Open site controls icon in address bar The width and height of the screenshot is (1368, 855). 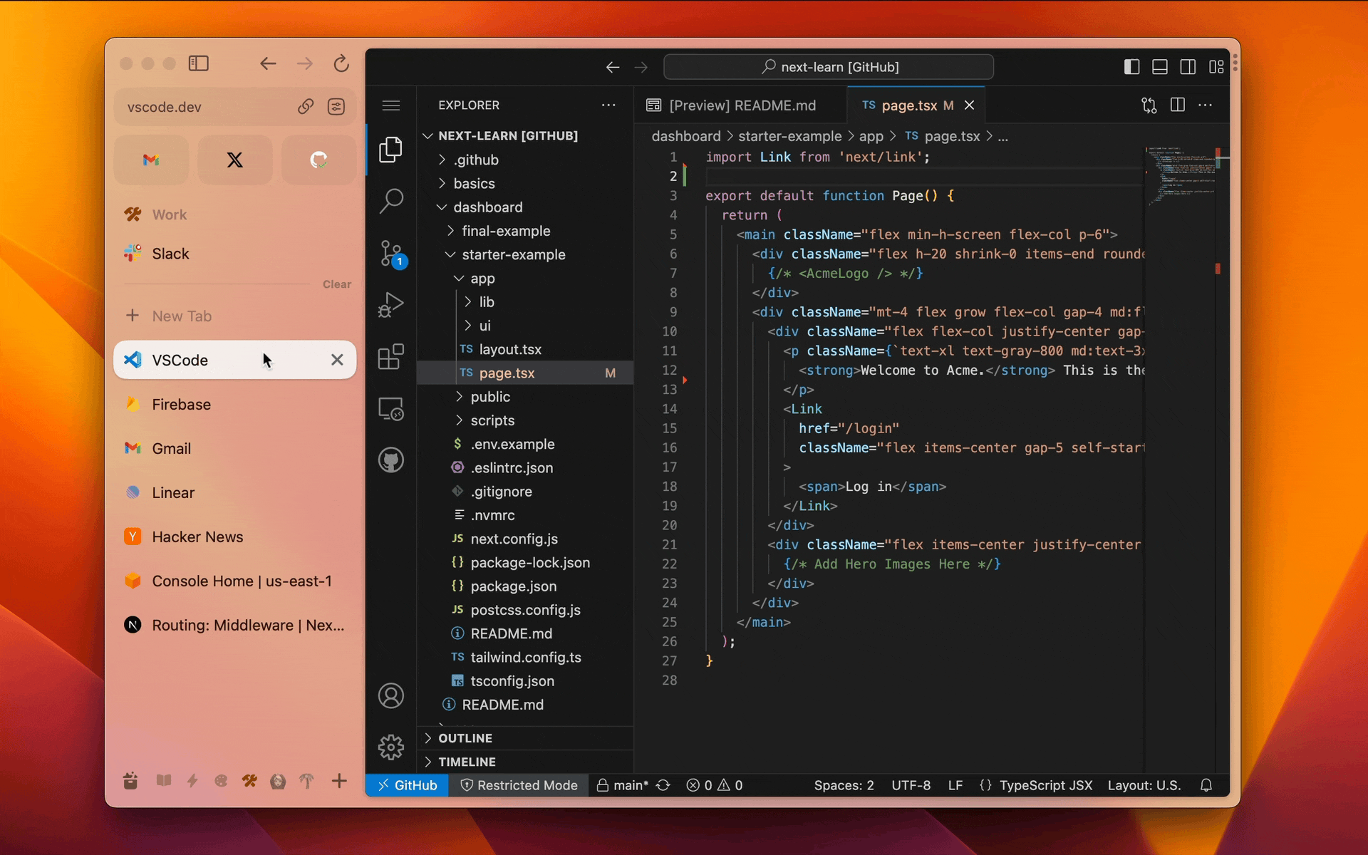(x=336, y=107)
